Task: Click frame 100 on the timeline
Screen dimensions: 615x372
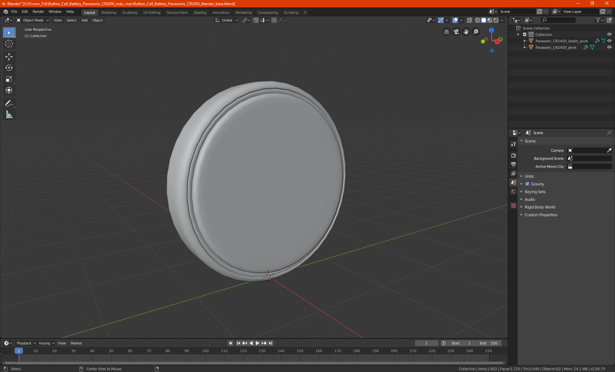Action: pyautogui.click(x=205, y=351)
